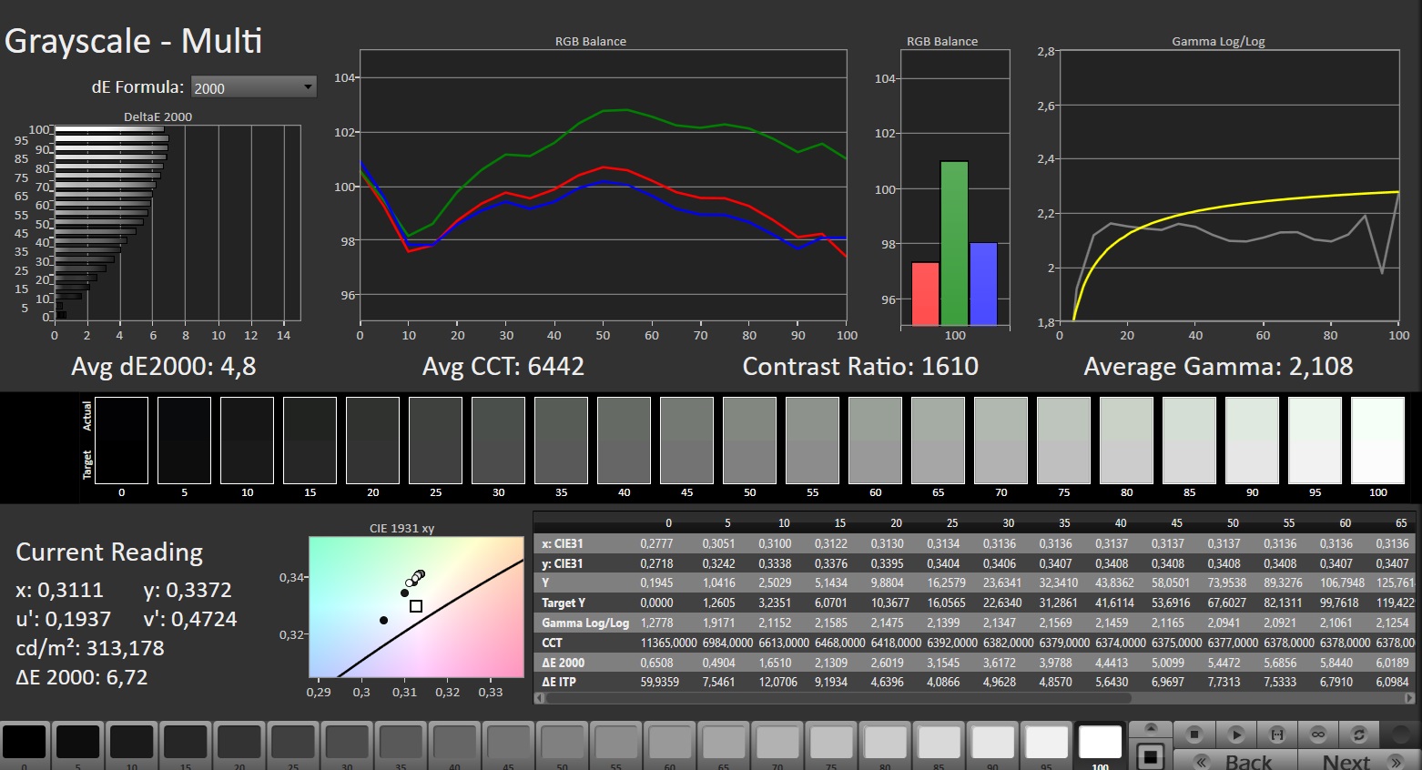Click the Refresh cycle arrows icon

1359,734
